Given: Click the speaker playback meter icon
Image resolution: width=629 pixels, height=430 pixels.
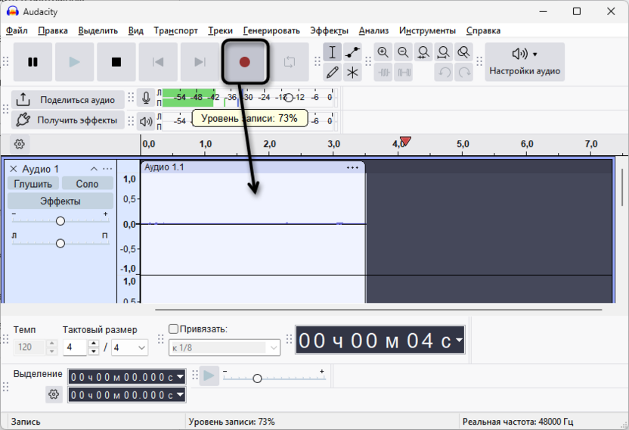Looking at the screenshot, I should click(x=146, y=121).
